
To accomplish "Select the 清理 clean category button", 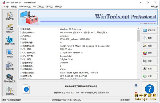I will [x=150, y=46].
